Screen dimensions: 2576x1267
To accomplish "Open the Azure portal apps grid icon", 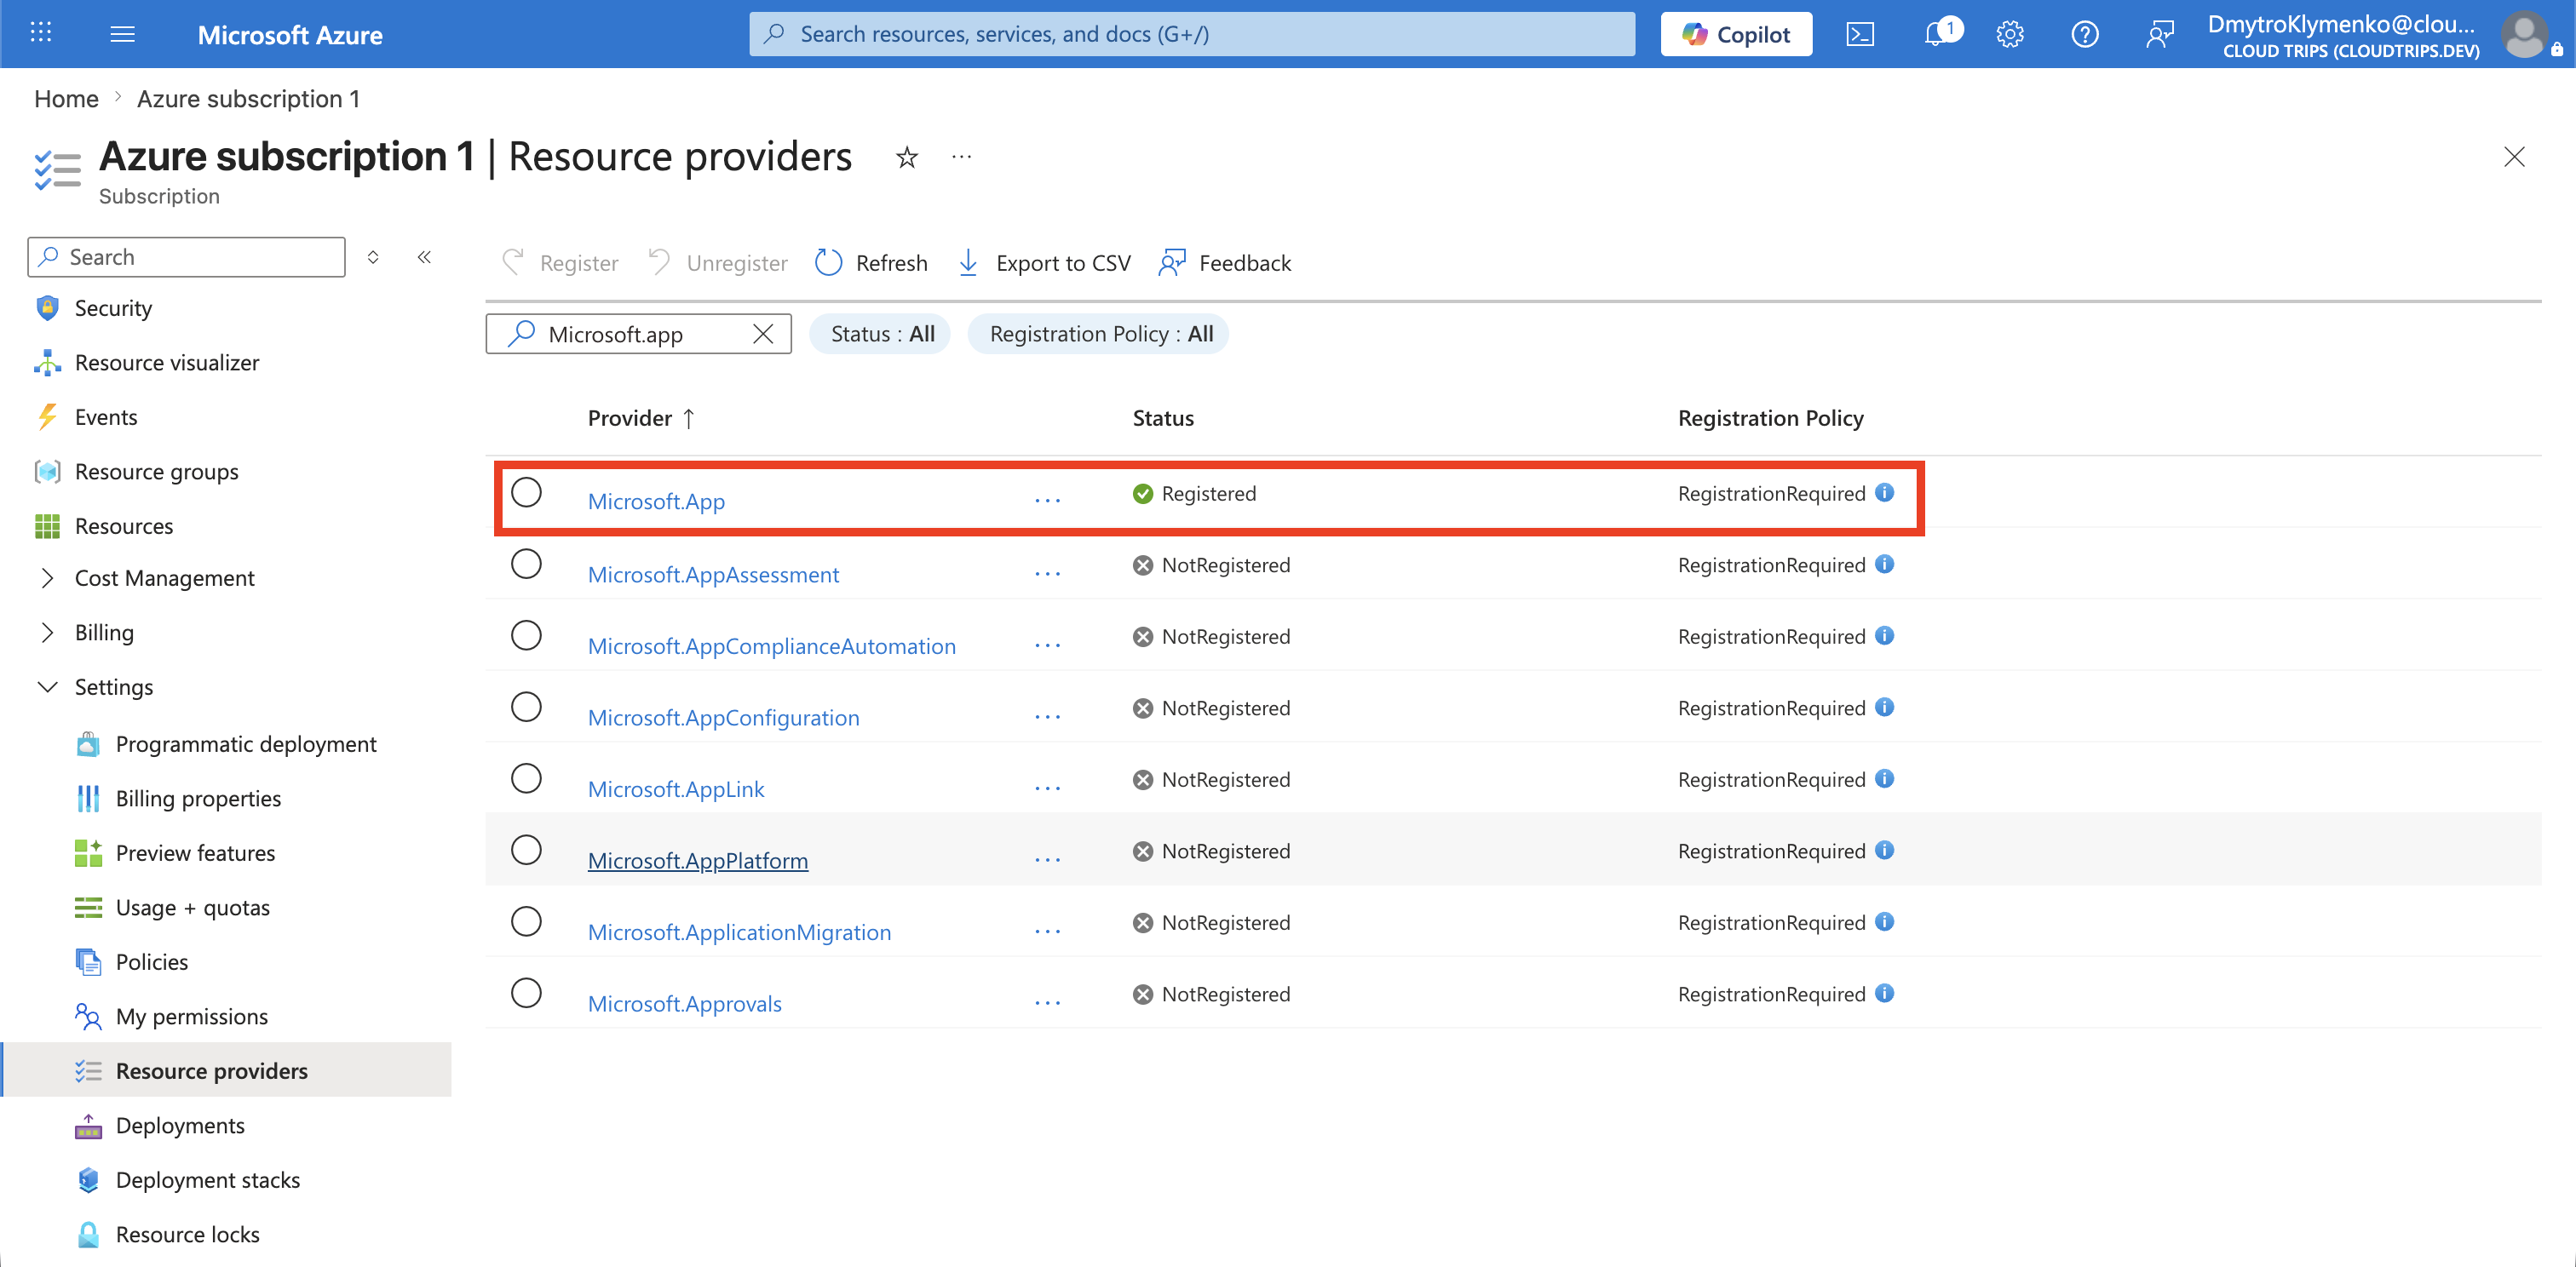I will point(41,34).
